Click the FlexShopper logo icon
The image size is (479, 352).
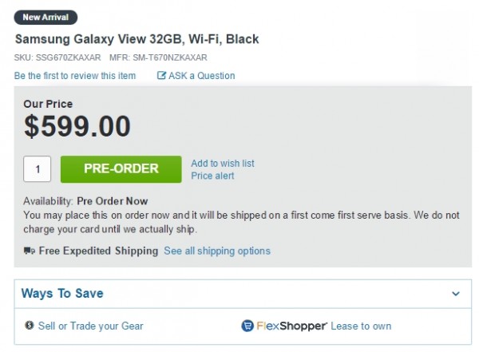pyautogui.click(x=247, y=326)
